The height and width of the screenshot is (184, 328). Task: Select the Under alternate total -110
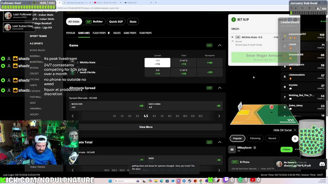coord(184,160)
